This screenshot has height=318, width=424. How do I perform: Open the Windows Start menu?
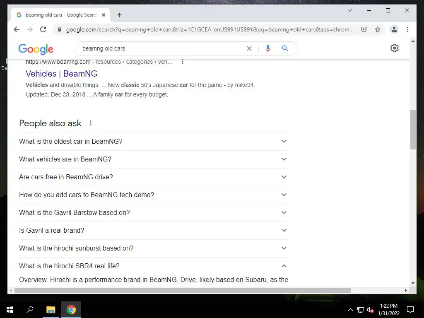(x=10, y=310)
